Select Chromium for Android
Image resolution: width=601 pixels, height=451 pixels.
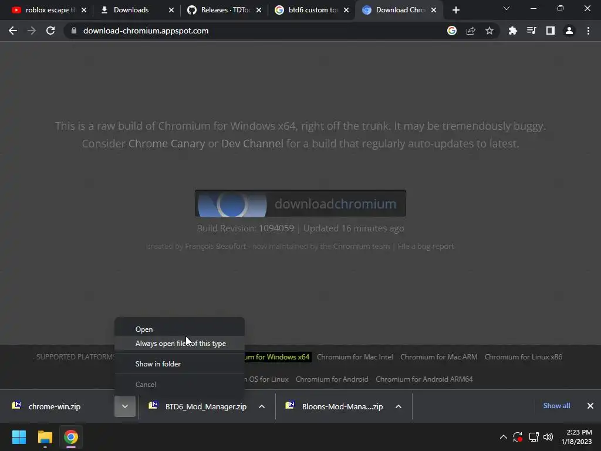(x=332, y=379)
